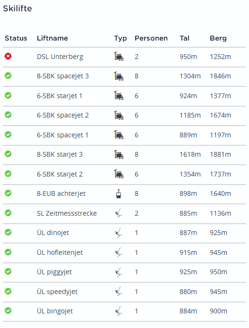The image size is (249, 328).
Task: Click the Berg column header
Action: click(x=218, y=39)
